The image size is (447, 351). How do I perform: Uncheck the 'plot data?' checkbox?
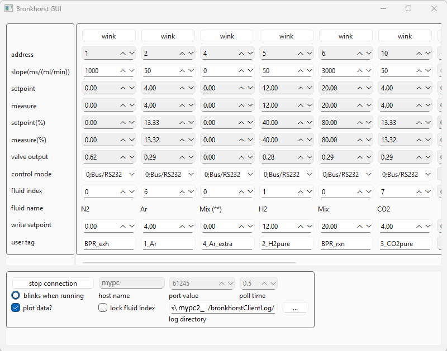click(x=16, y=307)
